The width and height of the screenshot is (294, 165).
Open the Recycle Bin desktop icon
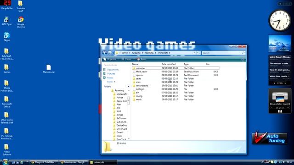7,5
